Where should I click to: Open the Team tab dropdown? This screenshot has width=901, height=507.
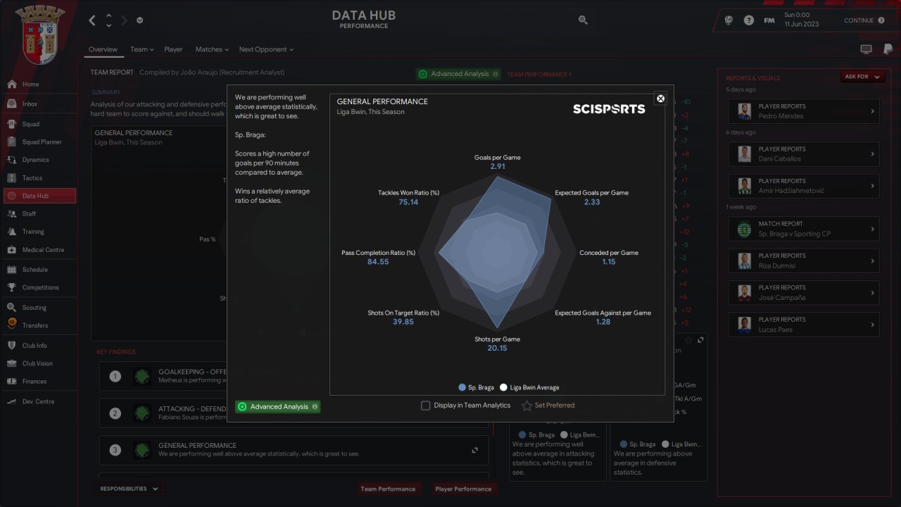(x=141, y=49)
